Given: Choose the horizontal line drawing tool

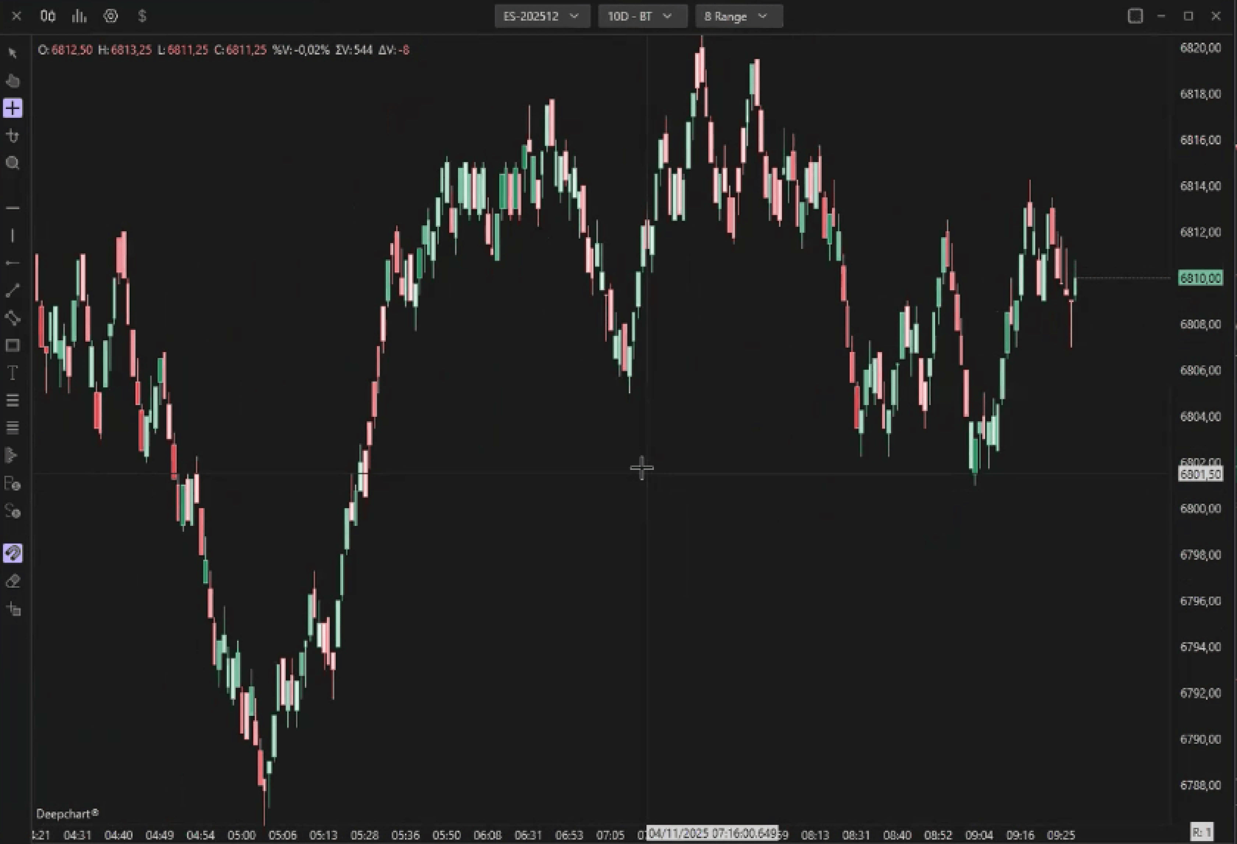Looking at the screenshot, I should point(13,208).
